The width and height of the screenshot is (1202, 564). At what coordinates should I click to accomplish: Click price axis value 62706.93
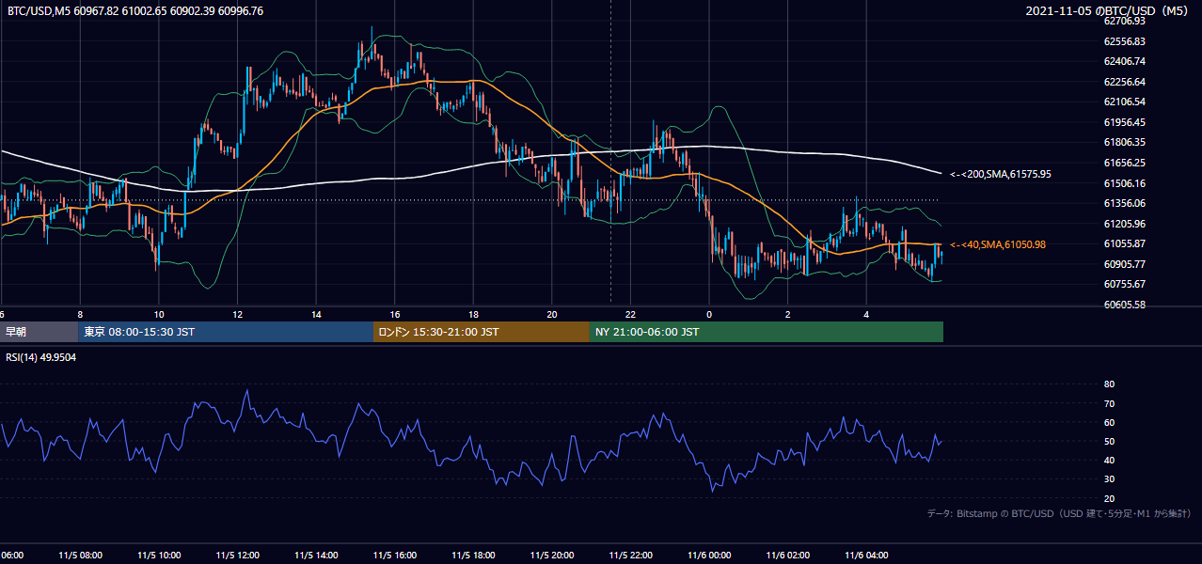coord(1124,21)
